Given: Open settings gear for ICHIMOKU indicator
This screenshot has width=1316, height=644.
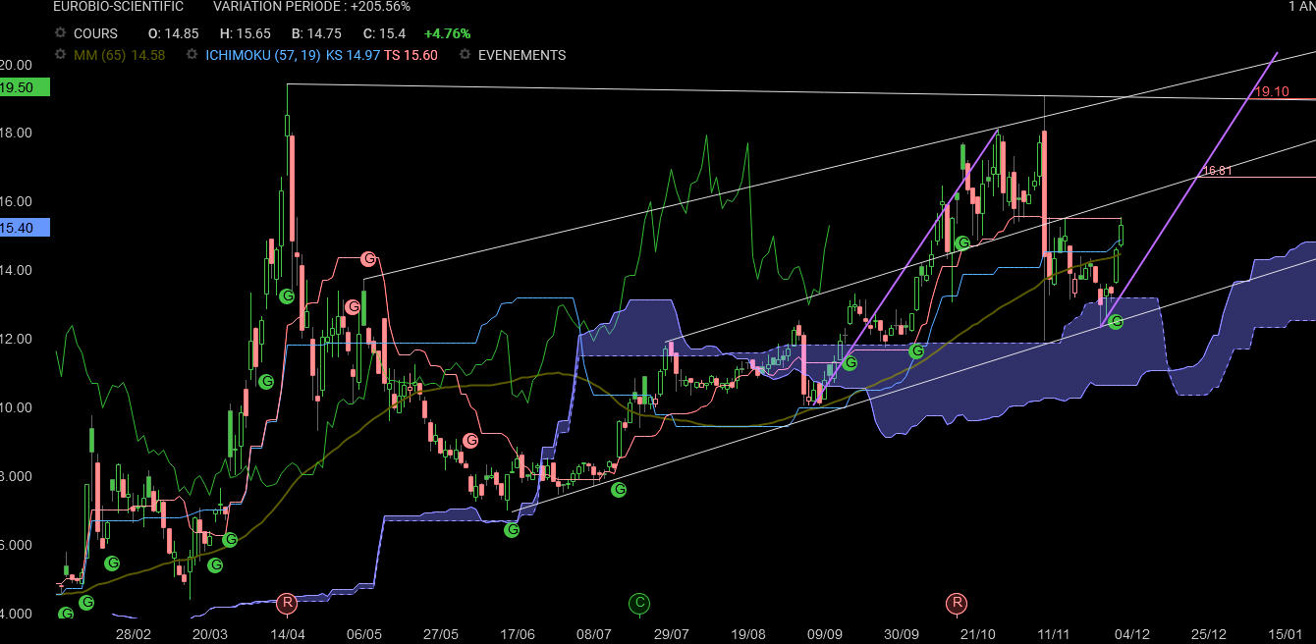Looking at the screenshot, I should click(x=191, y=55).
